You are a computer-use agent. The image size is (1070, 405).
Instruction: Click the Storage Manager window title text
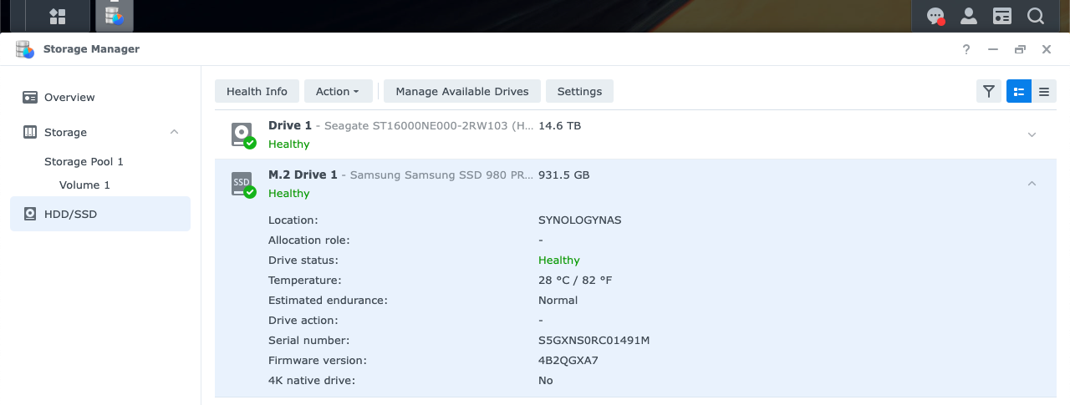(91, 49)
